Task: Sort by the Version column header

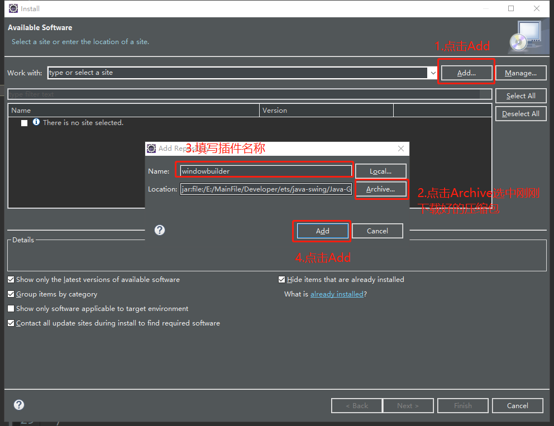Action: [x=327, y=110]
